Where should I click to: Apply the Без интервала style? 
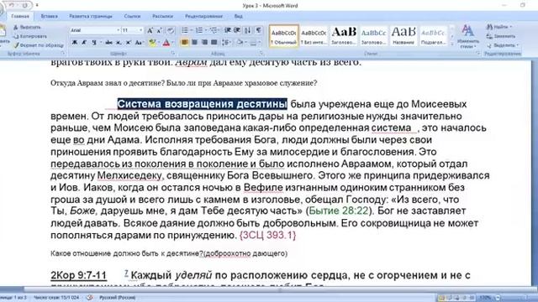314,36
